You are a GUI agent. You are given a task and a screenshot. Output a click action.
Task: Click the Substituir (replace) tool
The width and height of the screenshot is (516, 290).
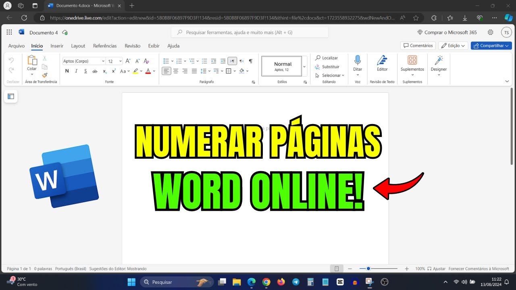coord(327,67)
